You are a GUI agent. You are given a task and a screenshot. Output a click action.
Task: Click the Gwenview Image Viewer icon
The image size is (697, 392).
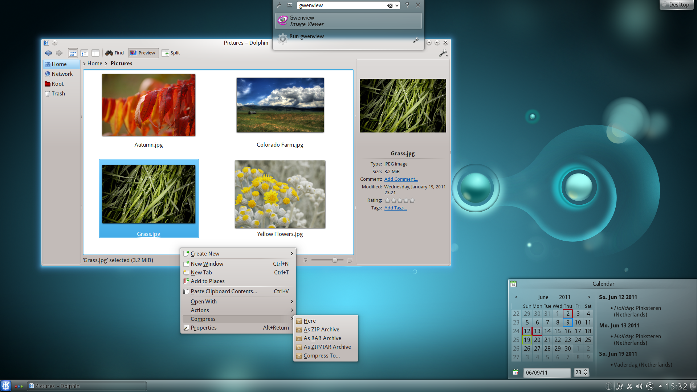click(x=282, y=20)
